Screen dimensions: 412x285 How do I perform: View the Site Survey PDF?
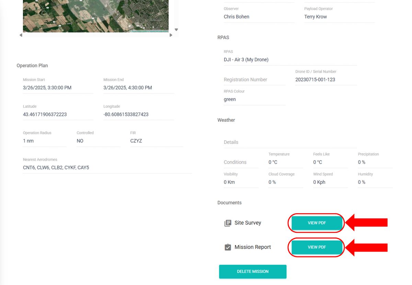coord(317,223)
